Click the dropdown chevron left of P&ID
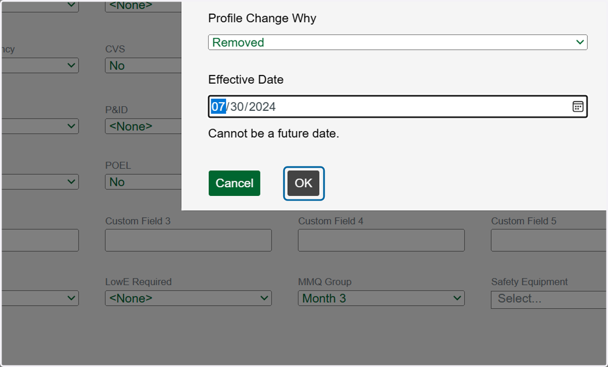 [71, 126]
